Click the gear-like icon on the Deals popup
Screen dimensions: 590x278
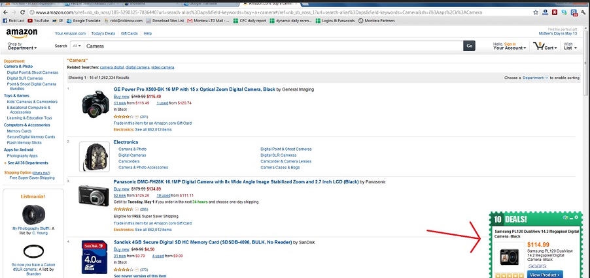[576, 217]
